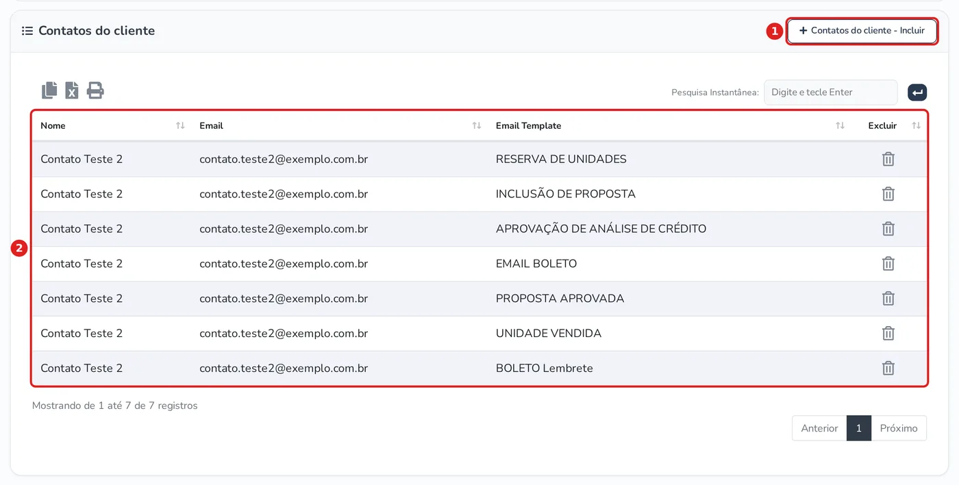The image size is (959, 485).
Task: Sort table by Excluir column arrows
Action: [917, 125]
